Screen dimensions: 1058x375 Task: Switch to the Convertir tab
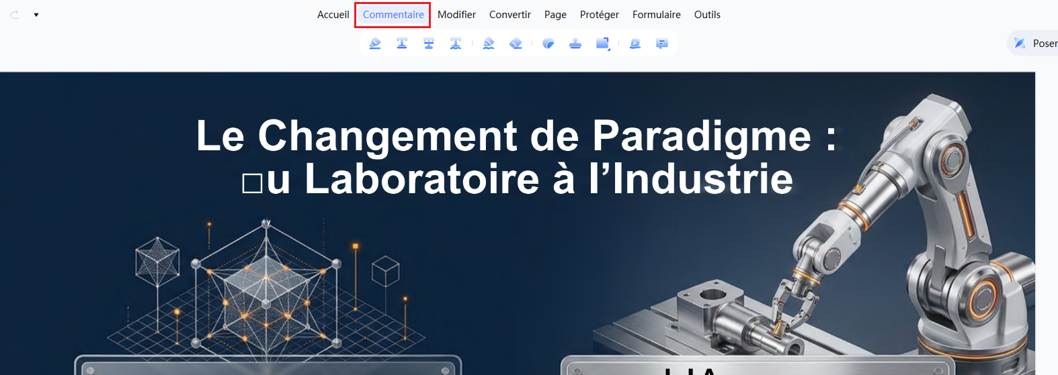pyautogui.click(x=510, y=15)
